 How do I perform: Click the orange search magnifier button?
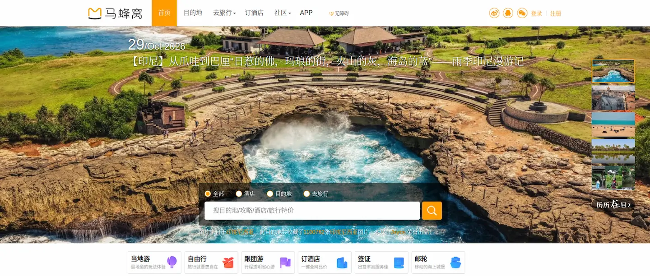(x=432, y=211)
